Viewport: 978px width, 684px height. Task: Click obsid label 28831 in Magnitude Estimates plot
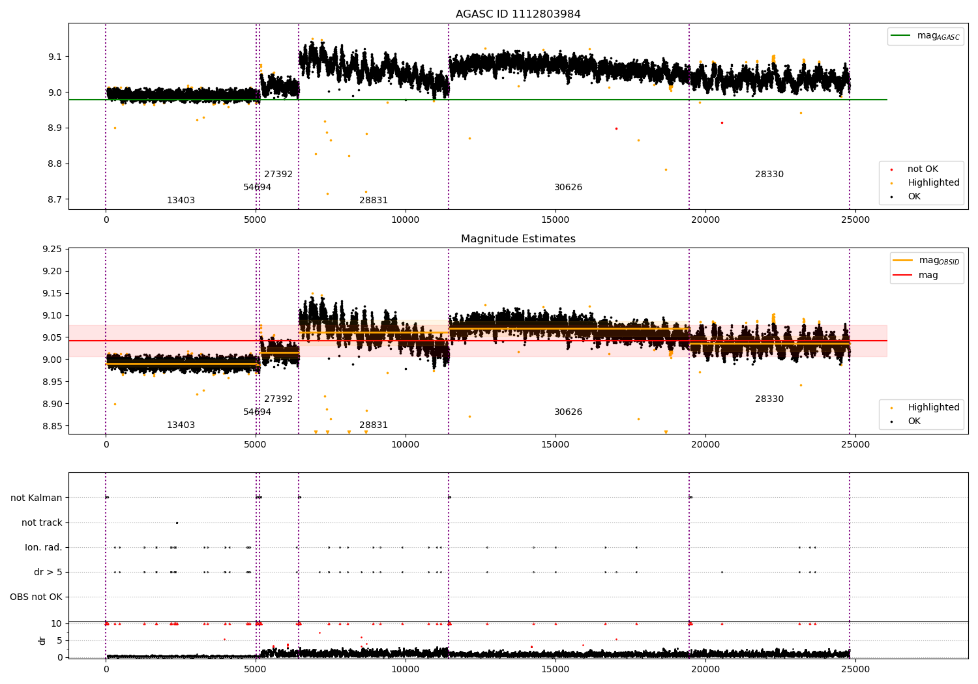pos(374,425)
